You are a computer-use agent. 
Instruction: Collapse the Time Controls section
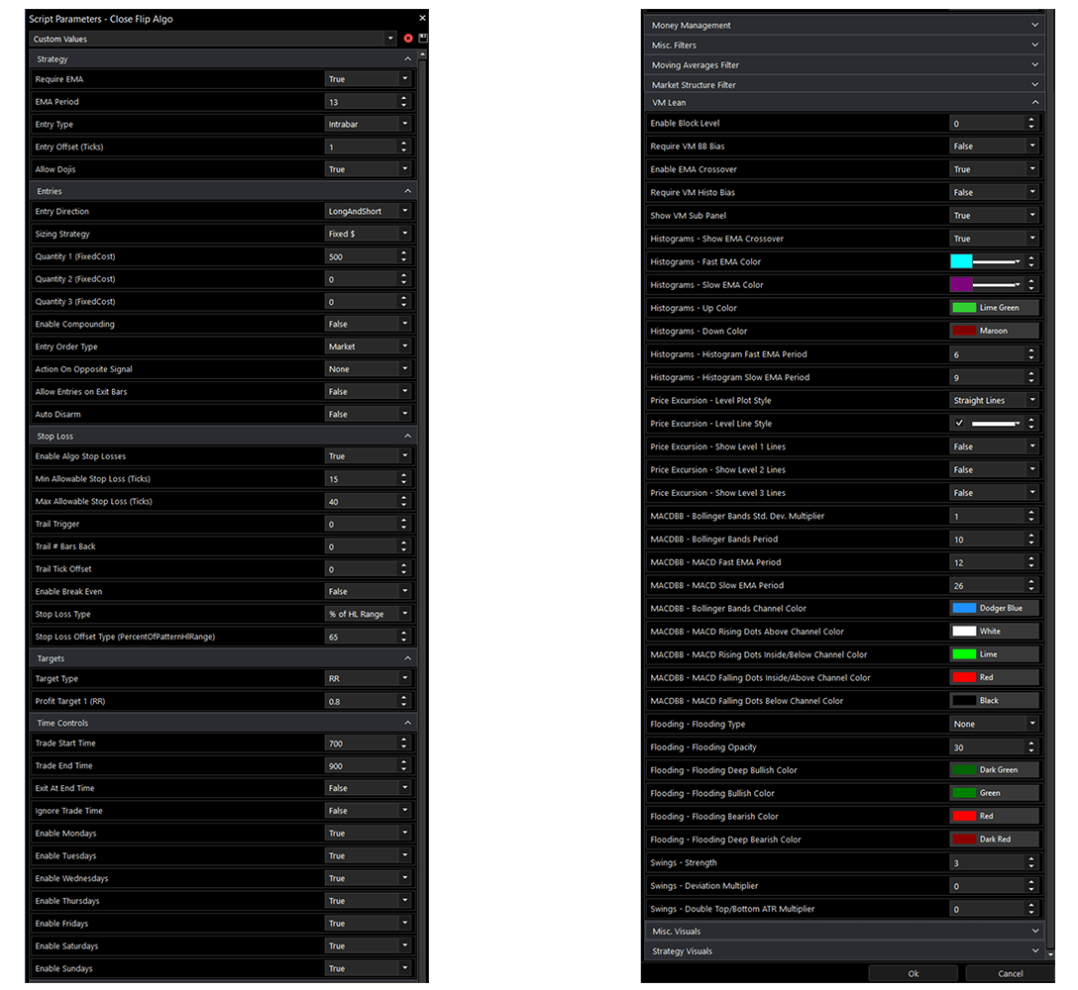(x=407, y=724)
